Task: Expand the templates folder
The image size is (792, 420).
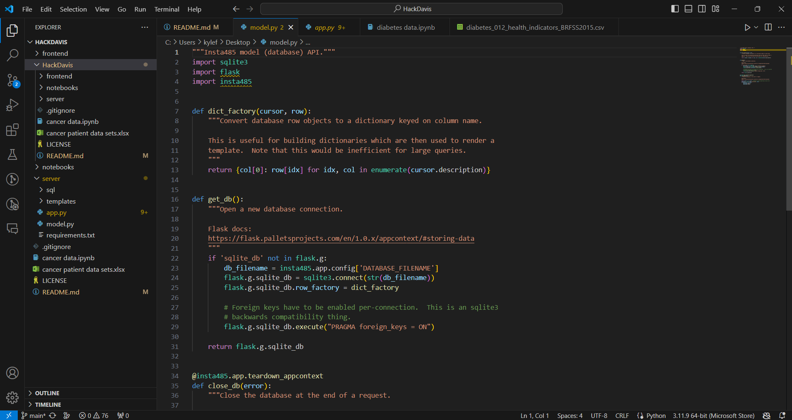Action: tap(61, 201)
